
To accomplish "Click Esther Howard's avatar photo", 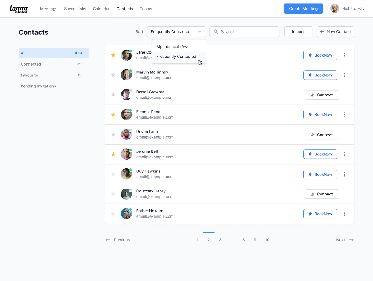I will (x=126, y=214).
